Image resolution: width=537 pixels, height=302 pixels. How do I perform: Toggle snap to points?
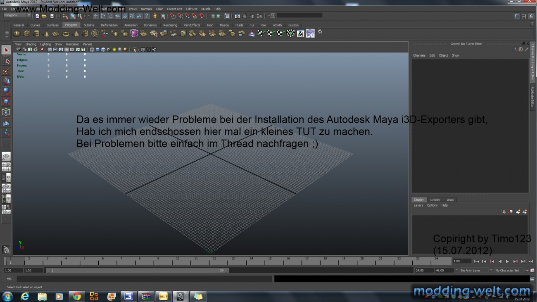pyautogui.click(x=187, y=16)
